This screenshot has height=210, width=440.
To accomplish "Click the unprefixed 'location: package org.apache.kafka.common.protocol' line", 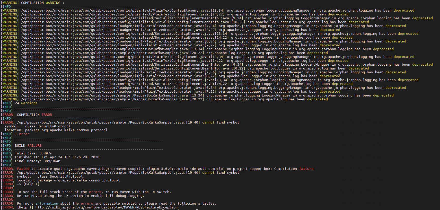I will tap(56, 130).
